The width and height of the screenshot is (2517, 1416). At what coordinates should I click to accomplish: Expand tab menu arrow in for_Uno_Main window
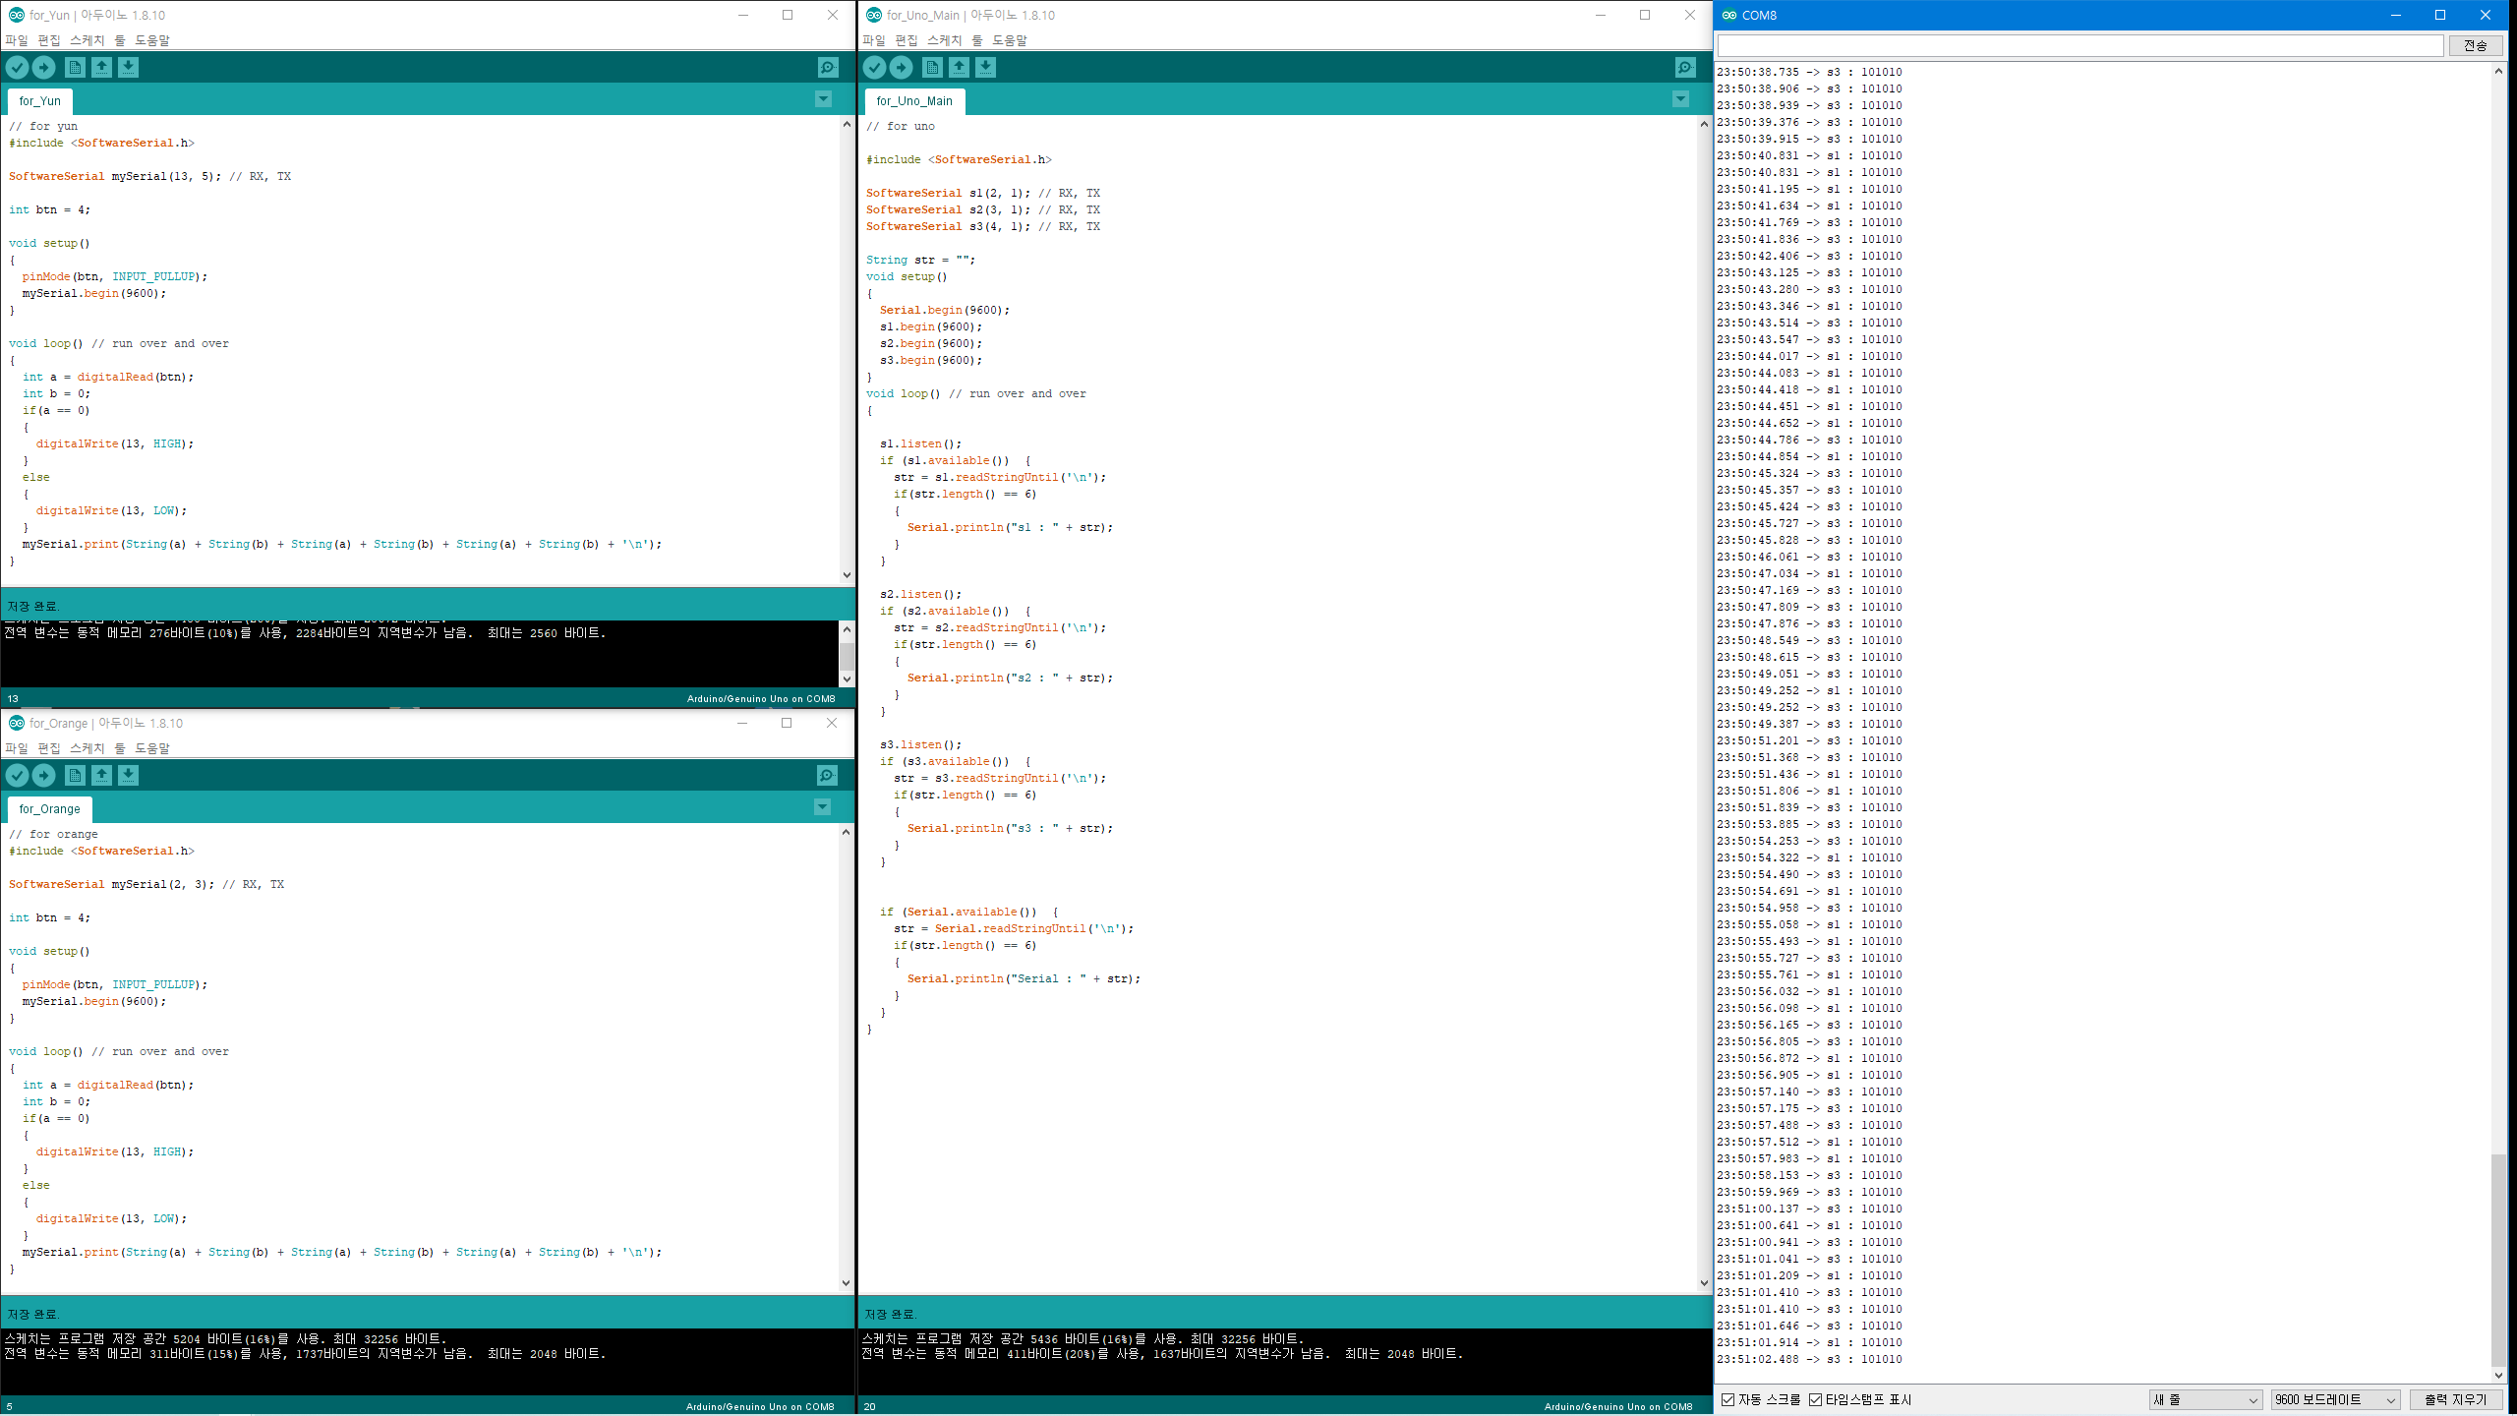coord(1680,99)
